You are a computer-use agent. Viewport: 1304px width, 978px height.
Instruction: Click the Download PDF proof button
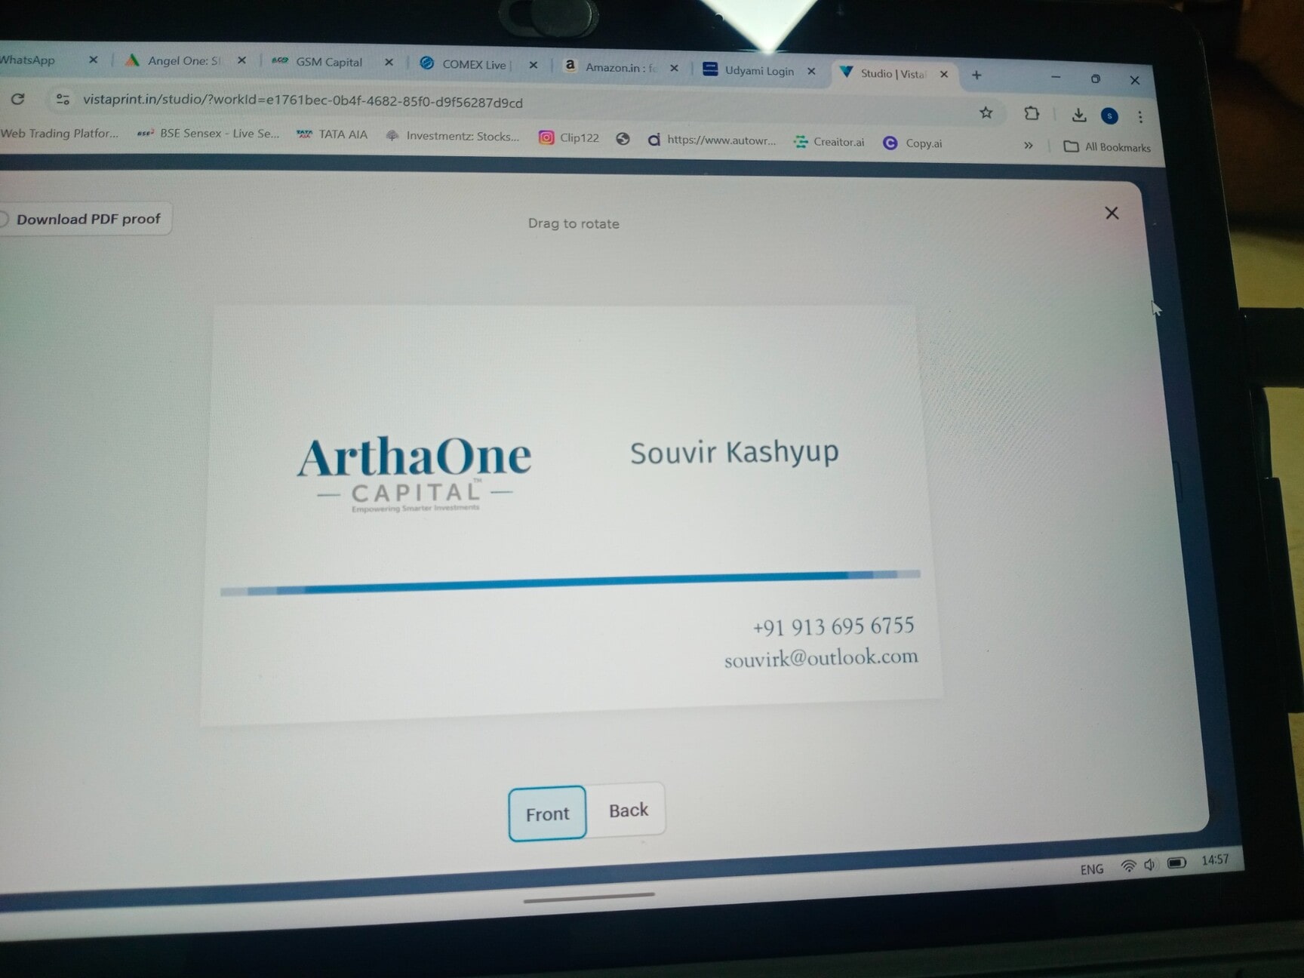click(x=87, y=219)
